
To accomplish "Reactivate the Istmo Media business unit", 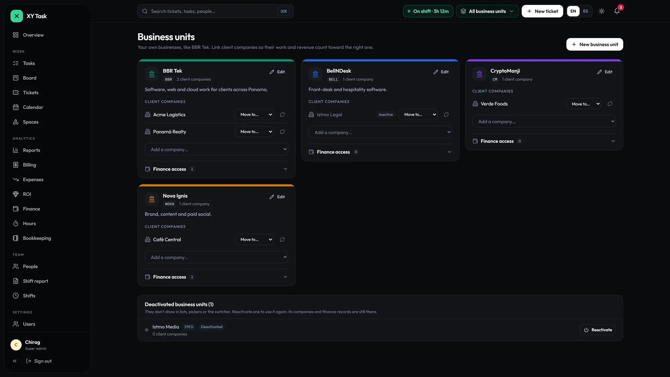I will (598, 330).
